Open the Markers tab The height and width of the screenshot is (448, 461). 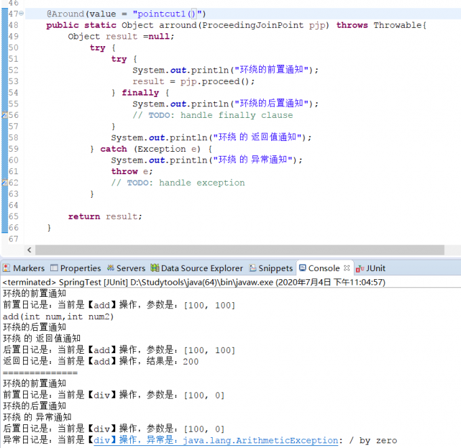28,268
